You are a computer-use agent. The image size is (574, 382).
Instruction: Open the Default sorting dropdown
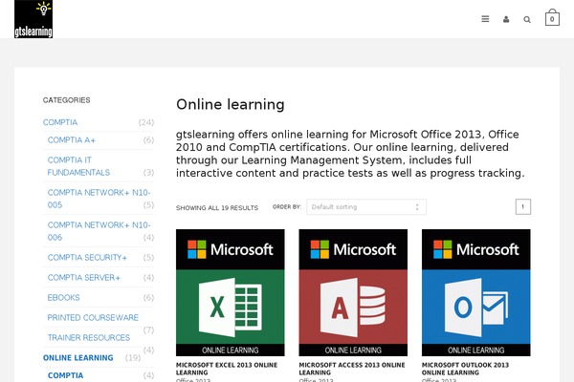tap(366, 207)
